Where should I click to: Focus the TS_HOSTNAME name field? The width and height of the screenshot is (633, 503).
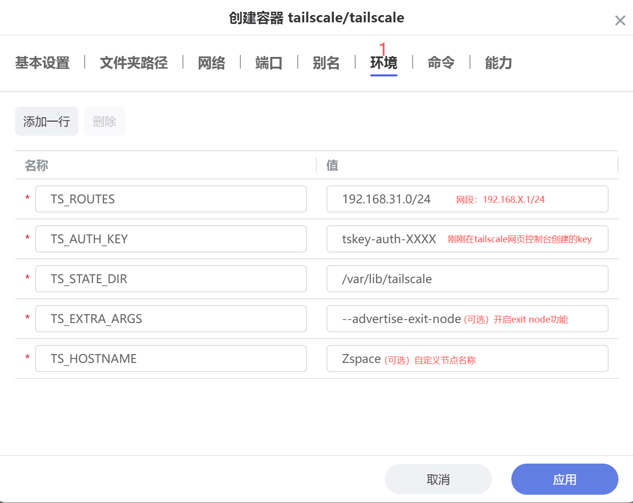tap(171, 359)
